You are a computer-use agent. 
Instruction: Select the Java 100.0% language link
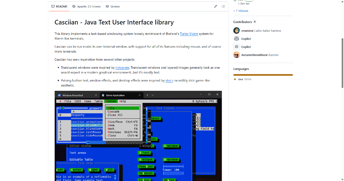tap(244, 79)
